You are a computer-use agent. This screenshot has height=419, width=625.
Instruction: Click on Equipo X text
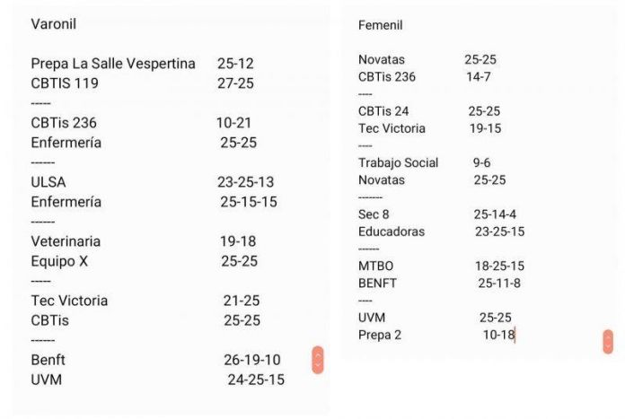(60, 261)
